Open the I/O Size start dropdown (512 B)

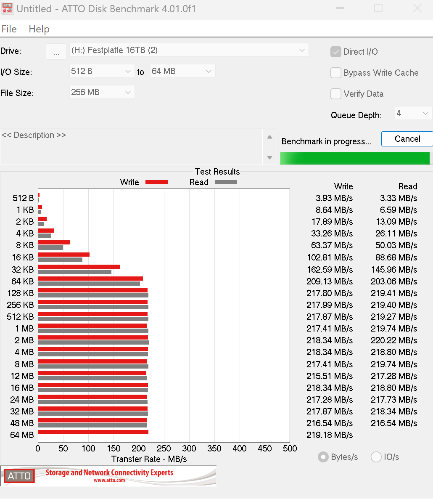pos(102,71)
